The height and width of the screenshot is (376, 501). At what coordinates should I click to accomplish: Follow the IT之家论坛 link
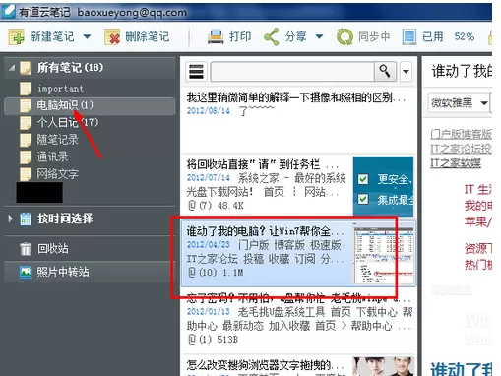(461, 149)
